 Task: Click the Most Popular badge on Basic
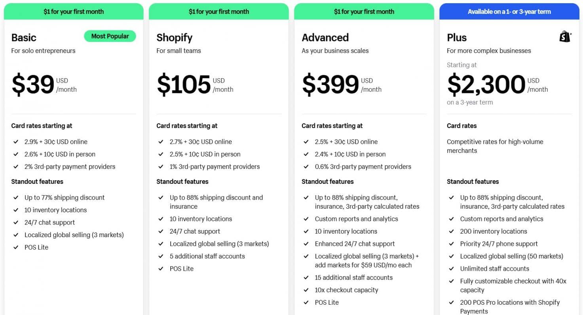(x=110, y=36)
